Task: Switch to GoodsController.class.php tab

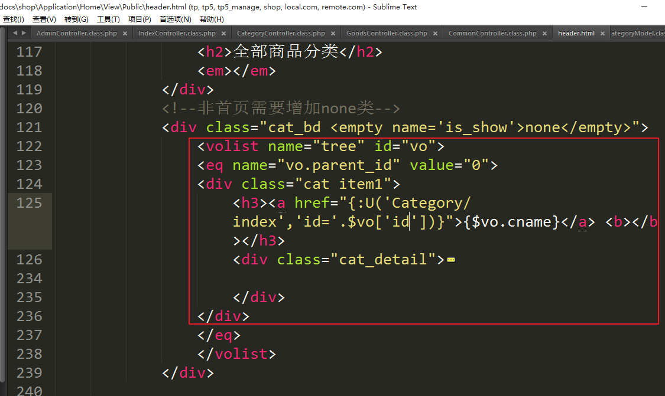Action: [x=387, y=33]
